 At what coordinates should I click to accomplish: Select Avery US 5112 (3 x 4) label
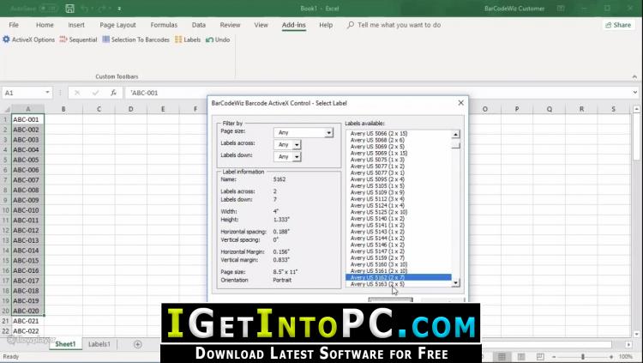click(377, 199)
